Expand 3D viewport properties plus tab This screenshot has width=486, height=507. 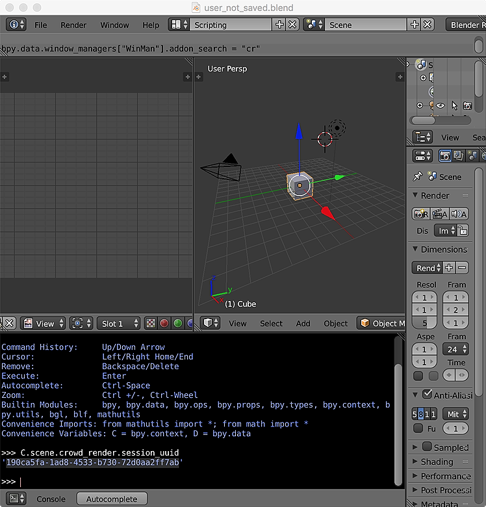(x=400, y=77)
